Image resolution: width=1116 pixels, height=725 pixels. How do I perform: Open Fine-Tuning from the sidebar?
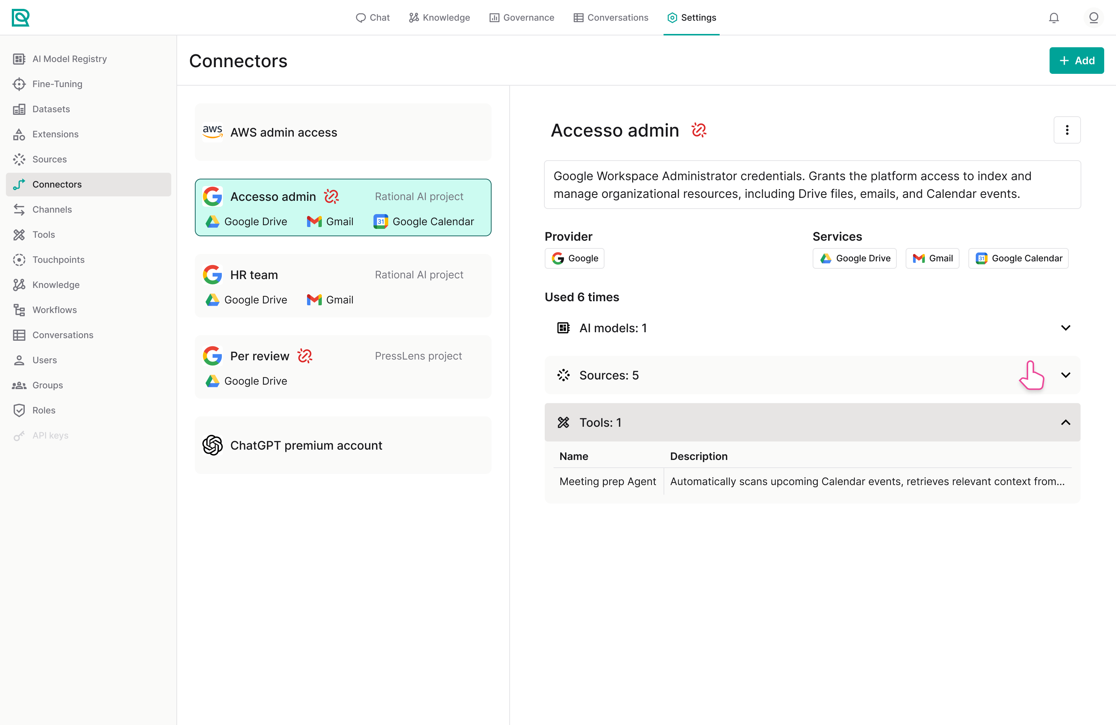pos(57,84)
